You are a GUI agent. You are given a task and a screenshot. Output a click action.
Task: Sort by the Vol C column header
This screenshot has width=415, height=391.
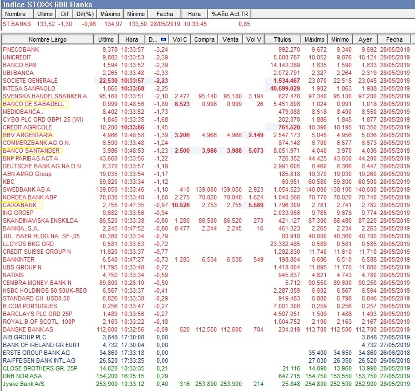click(180, 39)
